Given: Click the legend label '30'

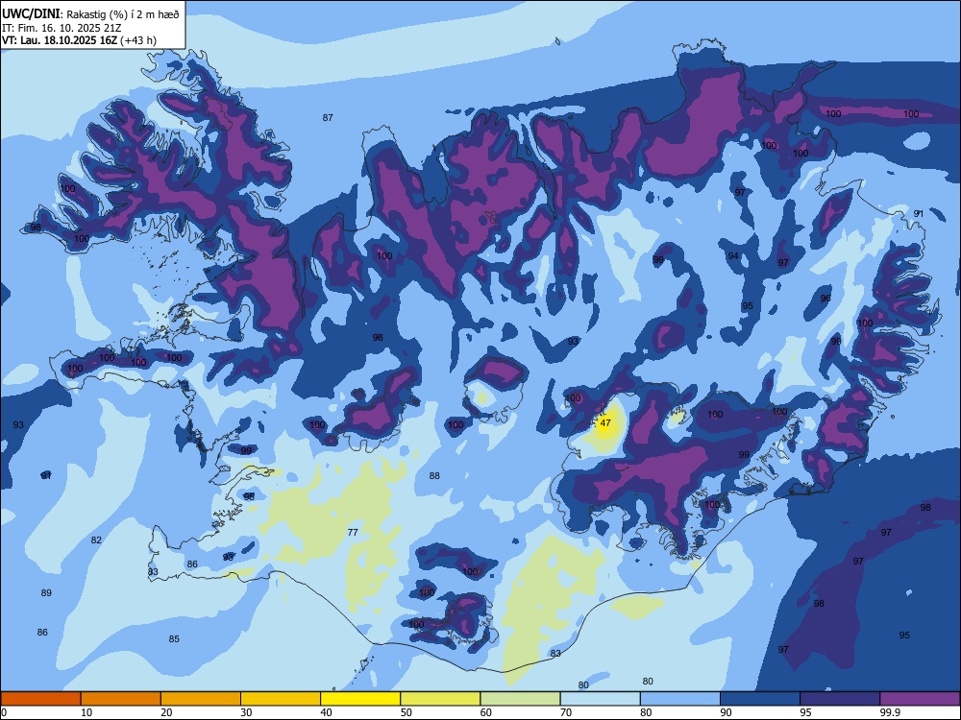Looking at the screenshot, I should click(x=246, y=712).
